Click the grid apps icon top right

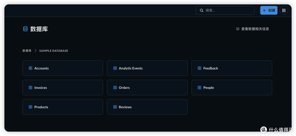click(284, 10)
